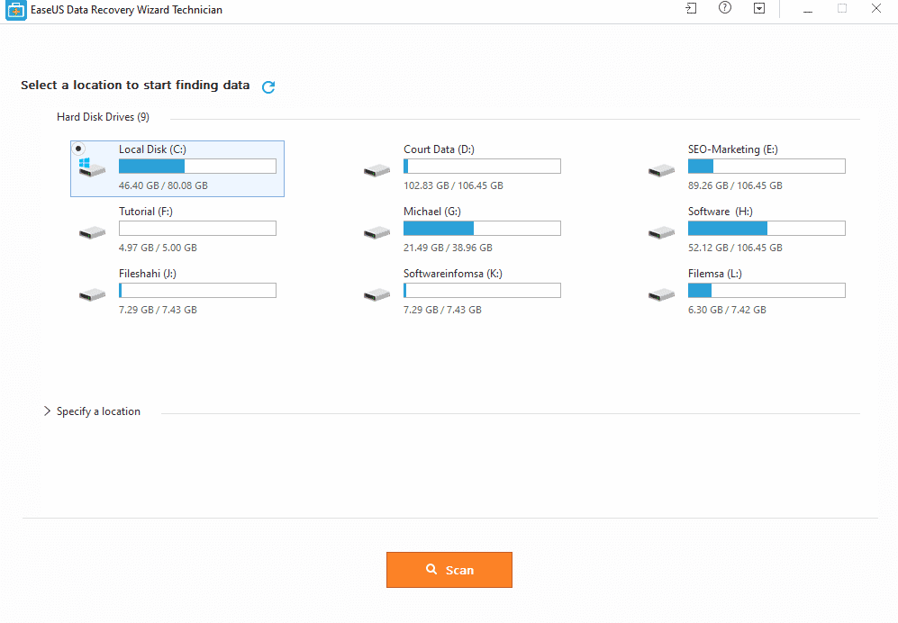Toggle the Local Disk (C:) radio button
Image resolution: width=898 pixels, height=623 pixels.
tap(78, 149)
